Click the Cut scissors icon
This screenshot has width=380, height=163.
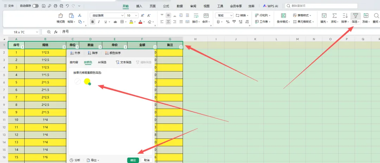pos(80,15)
